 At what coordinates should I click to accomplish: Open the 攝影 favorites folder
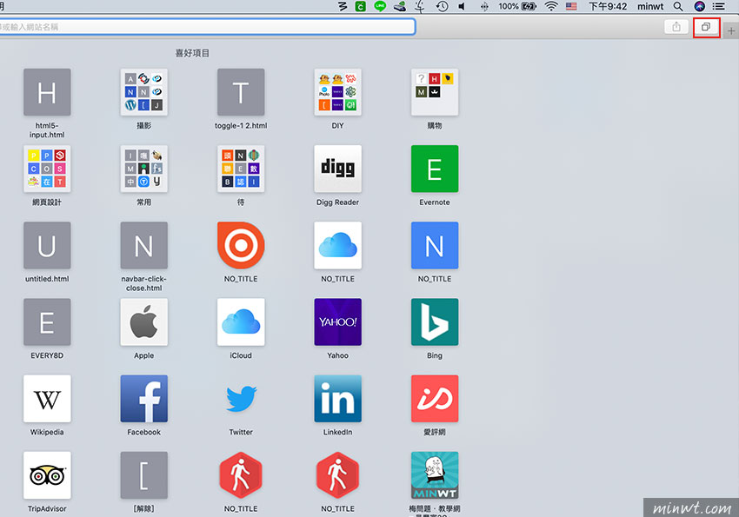(x=143, y=92)
